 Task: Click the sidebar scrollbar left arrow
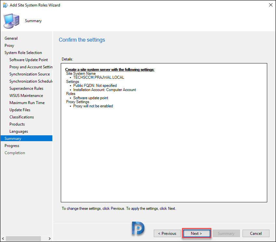[x=3, y=238]
